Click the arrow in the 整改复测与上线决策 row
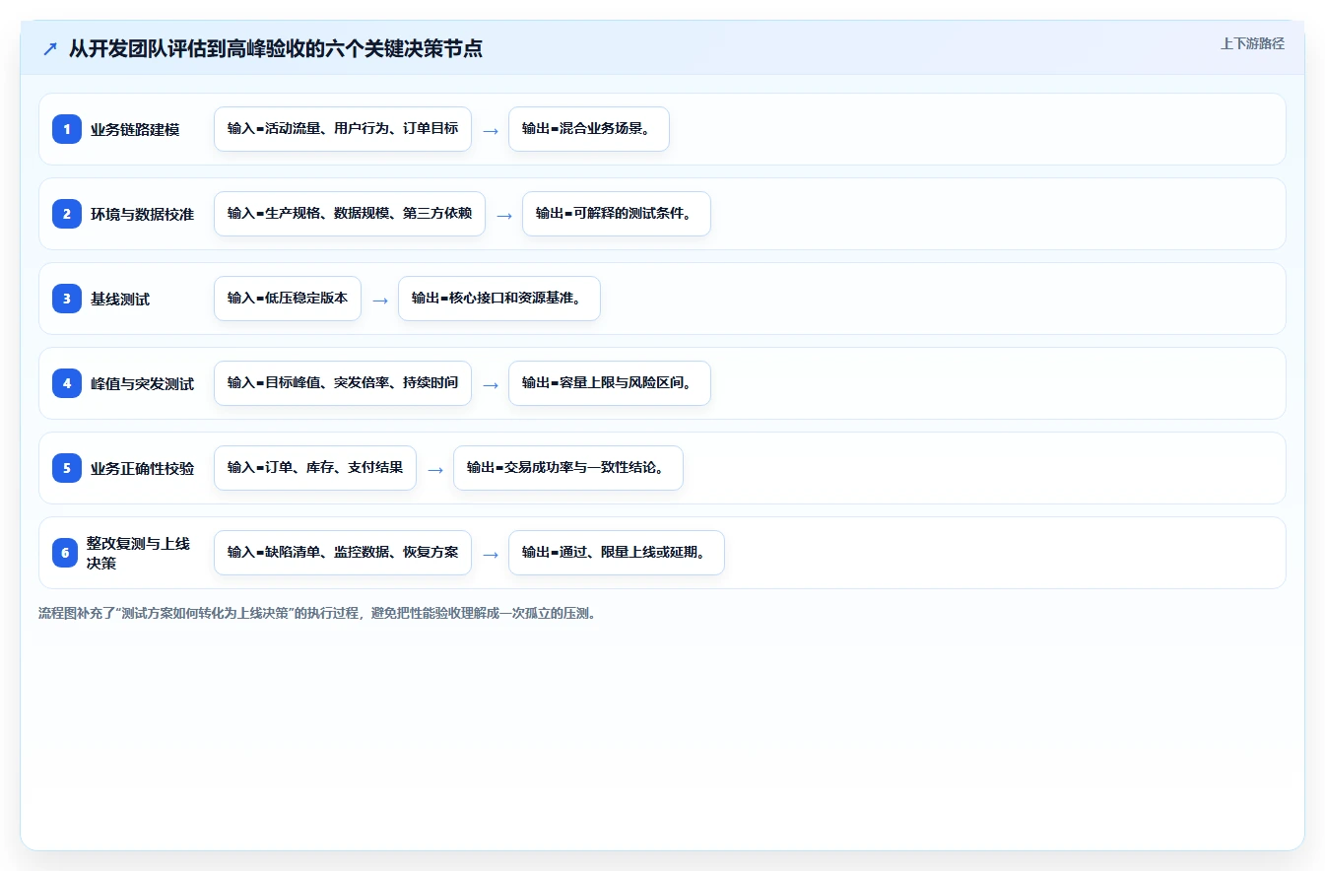 [x=491, y=554]
